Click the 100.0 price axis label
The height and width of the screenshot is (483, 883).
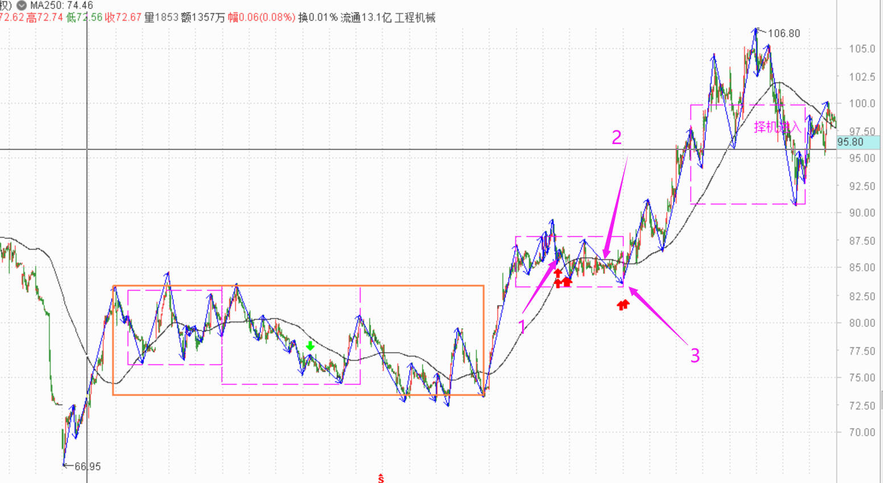coord(862,104)
